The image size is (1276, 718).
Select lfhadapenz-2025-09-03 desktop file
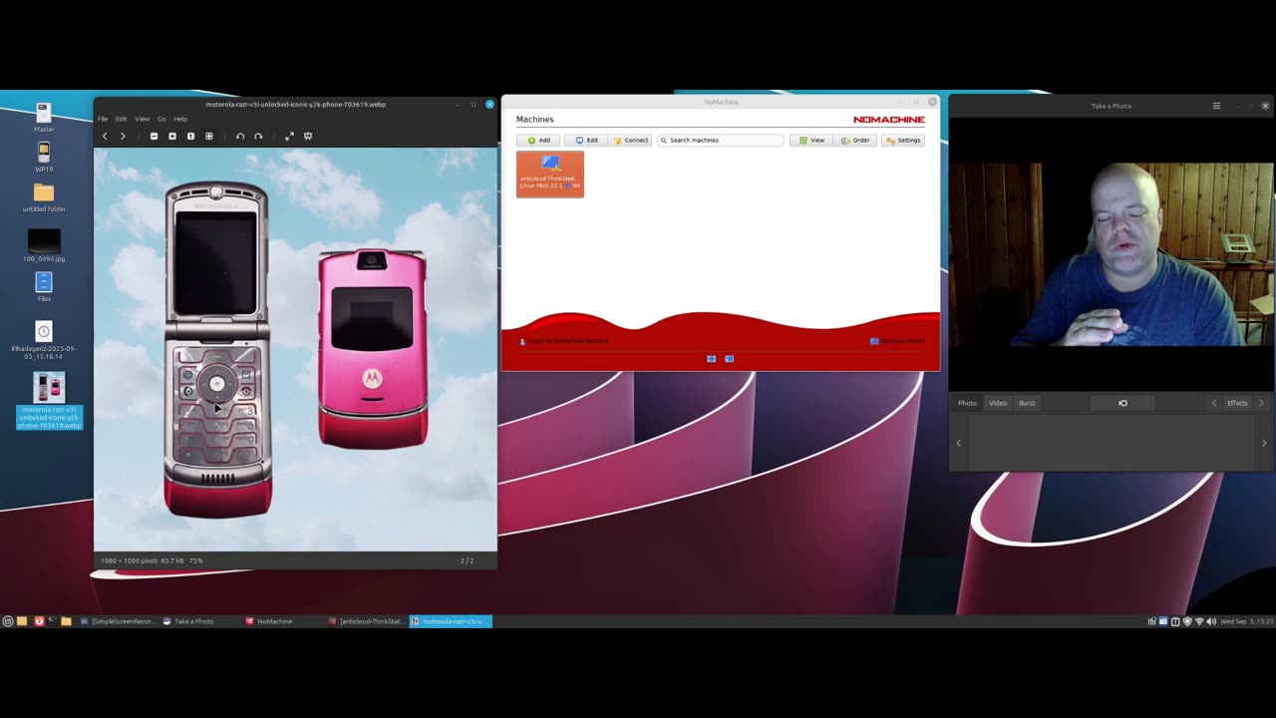[x=44, y=339]
